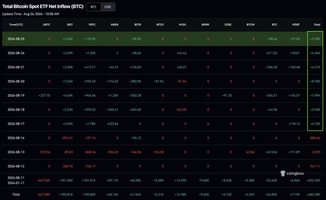Select the 2026-08-14 date row label
326x200 pixels.
tap(16, 138)
